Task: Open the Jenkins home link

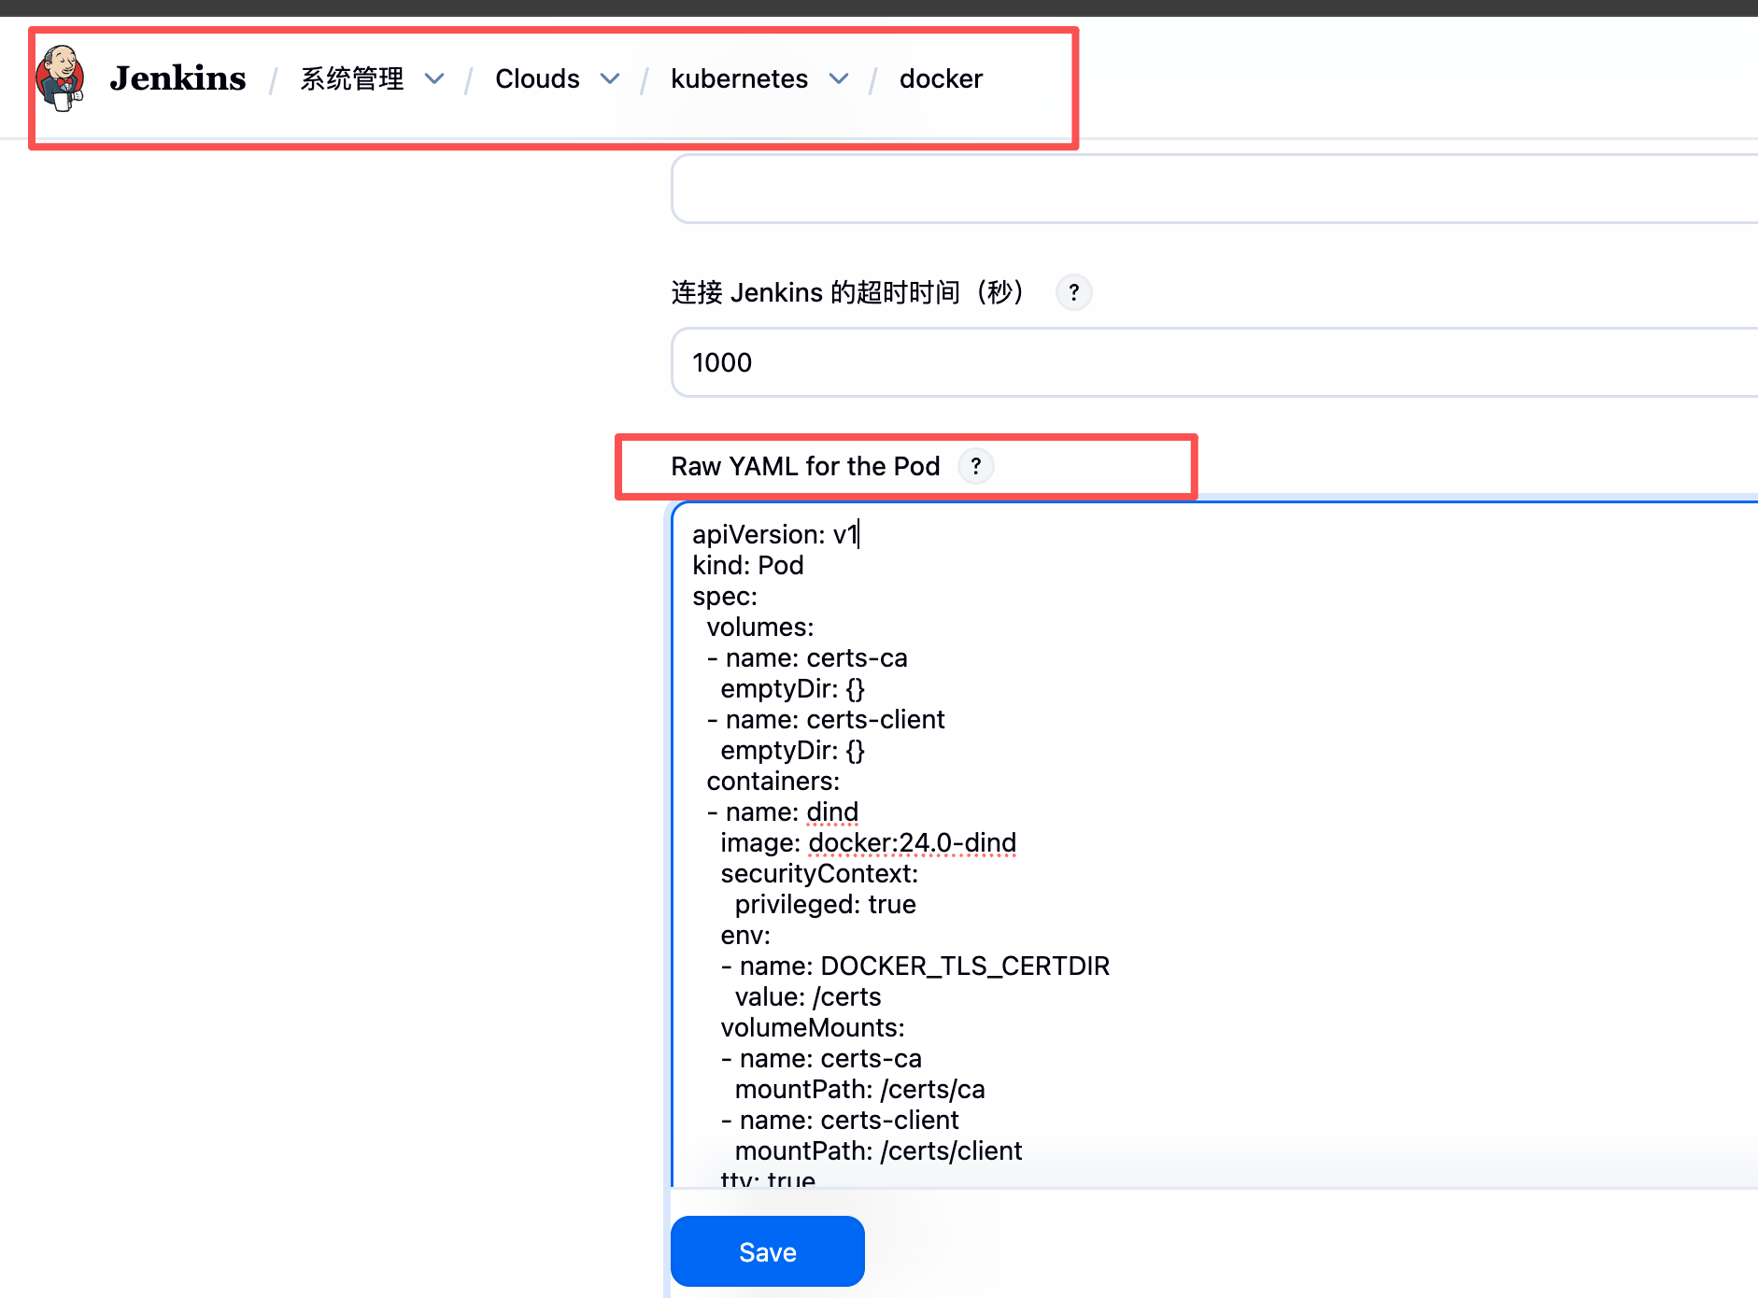Action: 177,78
